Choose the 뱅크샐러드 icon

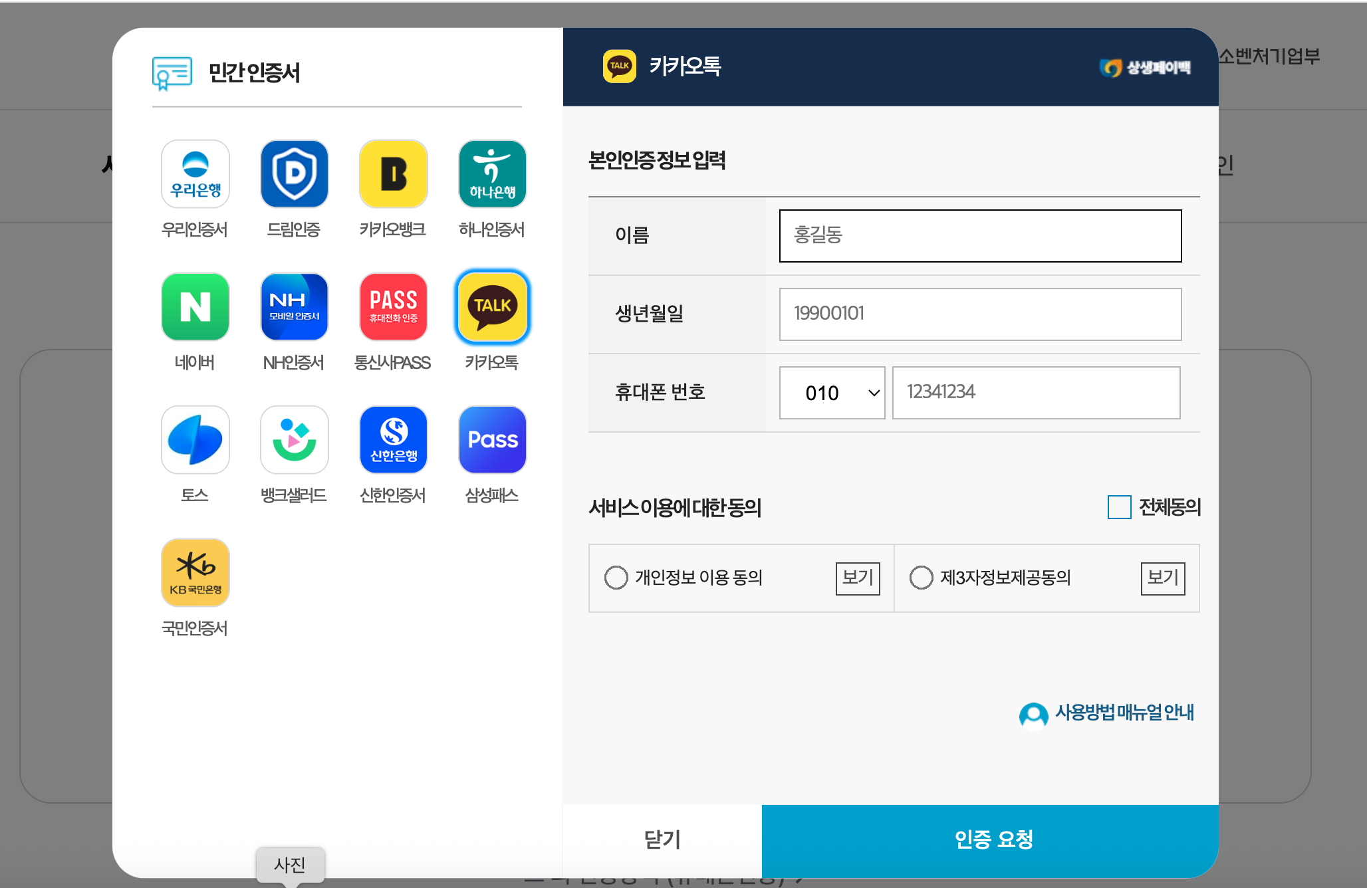(x=294, y=439)
